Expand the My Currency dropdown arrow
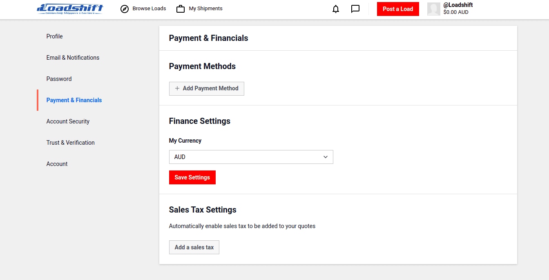 tap(326, 157)
